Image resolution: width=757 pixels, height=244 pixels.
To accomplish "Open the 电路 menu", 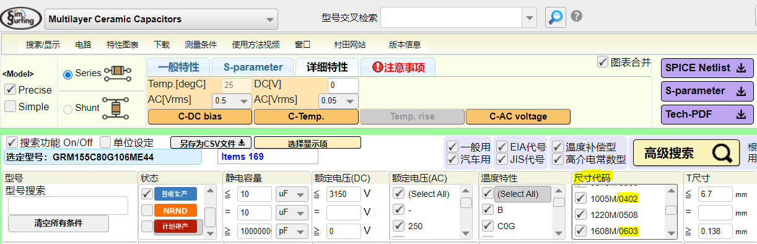I will point(83,45).
